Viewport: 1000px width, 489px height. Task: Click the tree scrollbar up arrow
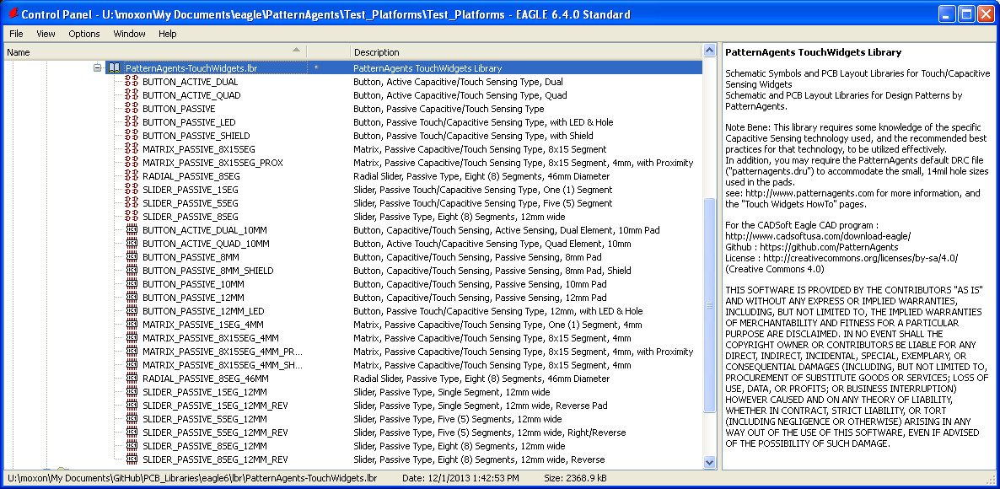click(709, 51)
